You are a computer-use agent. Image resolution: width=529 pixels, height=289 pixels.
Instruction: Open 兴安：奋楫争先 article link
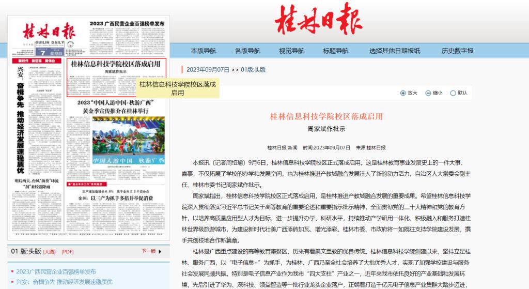(64, 282)
